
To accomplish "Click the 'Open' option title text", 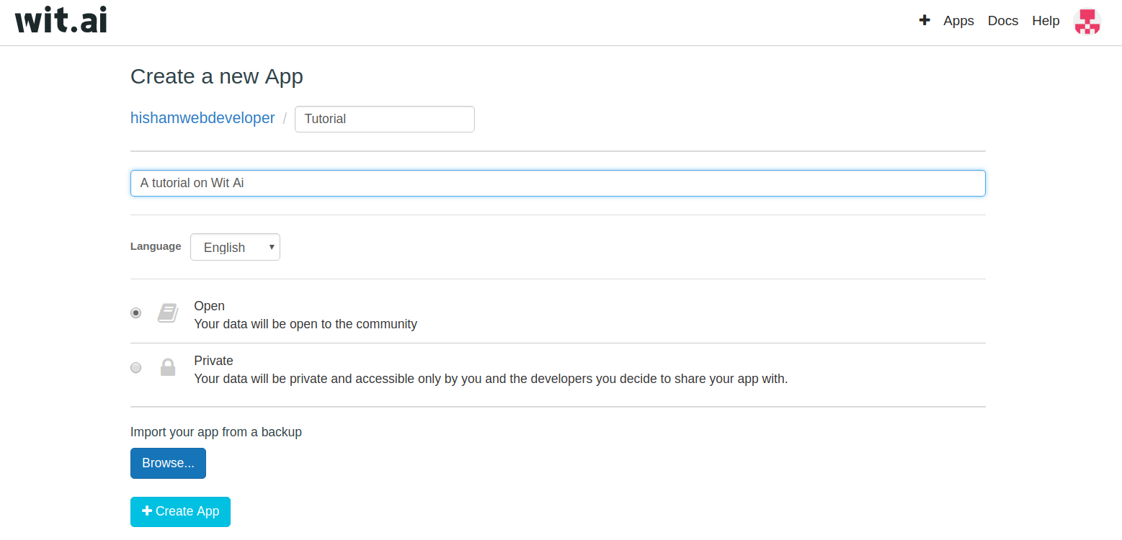I will pyautogui.click(x=210, y=306).
